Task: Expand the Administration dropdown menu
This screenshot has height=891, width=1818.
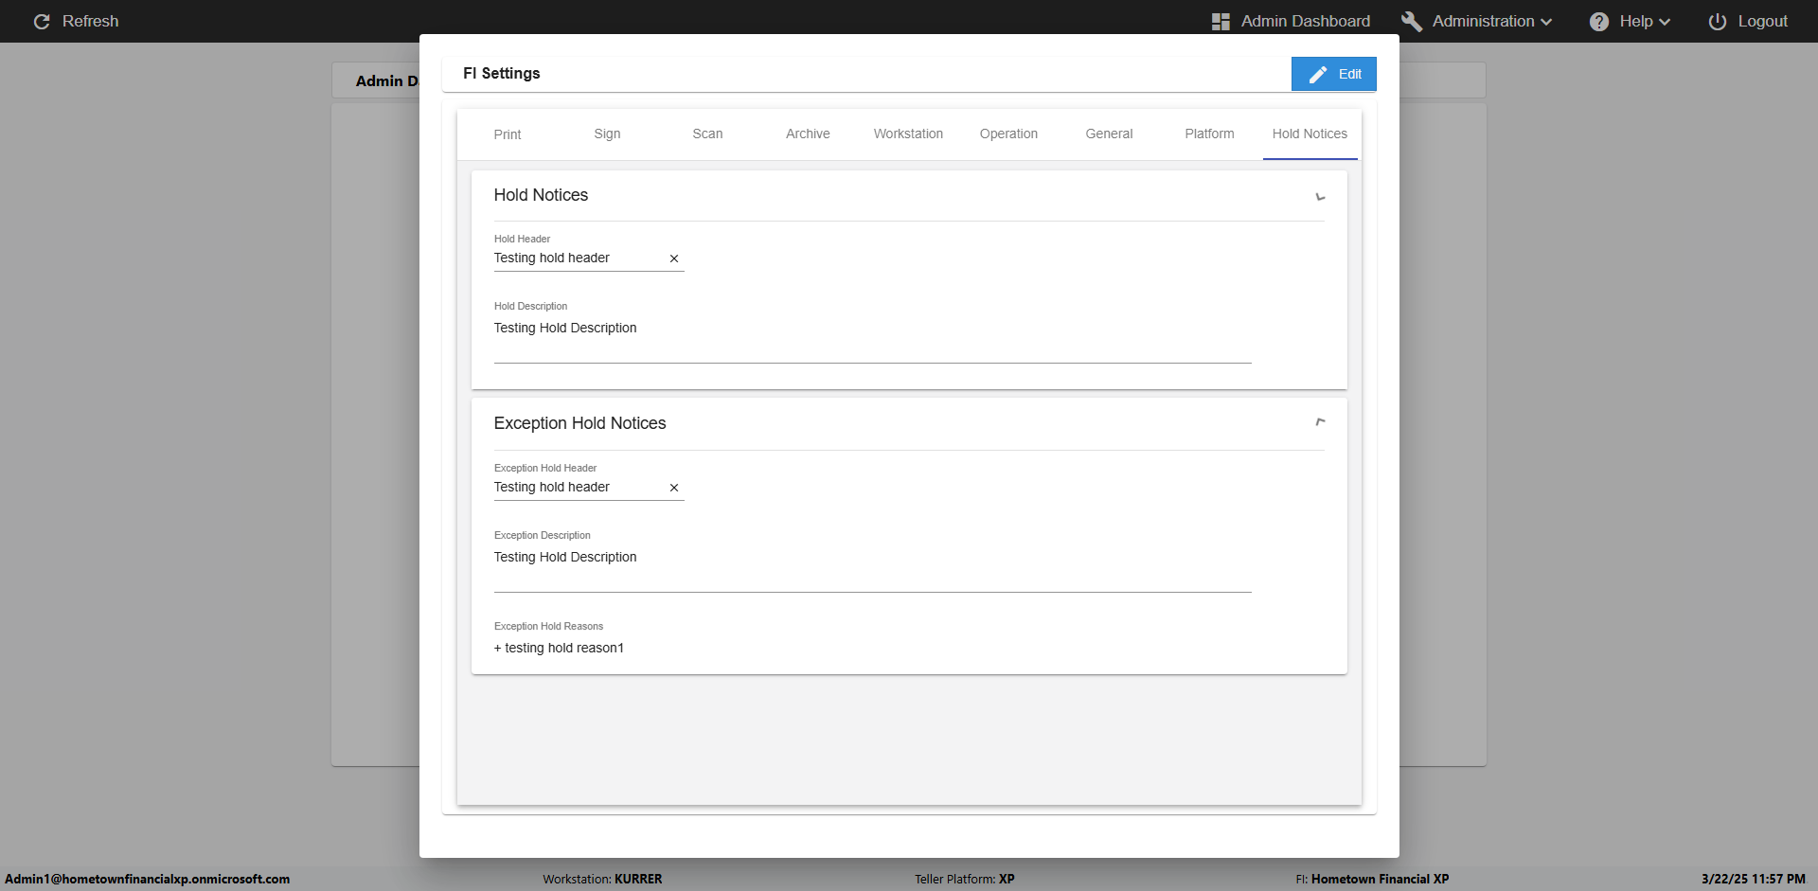Action: (x=1546, y=22)
